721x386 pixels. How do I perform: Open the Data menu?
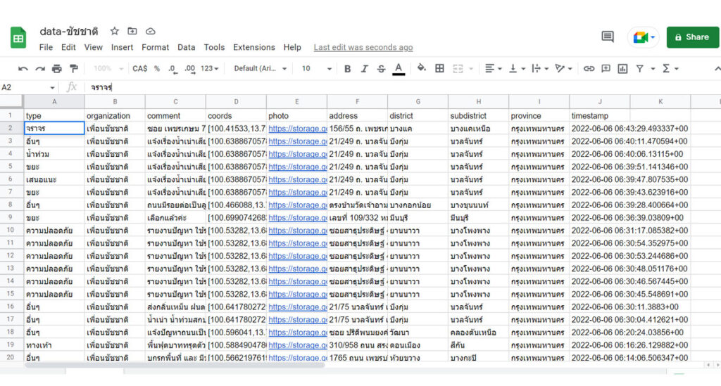(186, 47)
